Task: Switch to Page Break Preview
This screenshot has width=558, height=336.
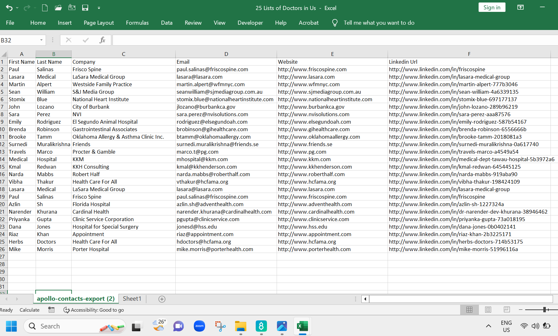Action: coord(507,309)
